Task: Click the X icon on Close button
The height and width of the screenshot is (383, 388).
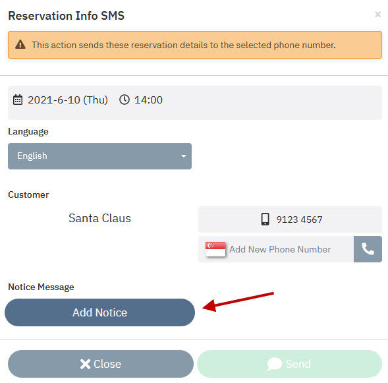Action: 85,364
